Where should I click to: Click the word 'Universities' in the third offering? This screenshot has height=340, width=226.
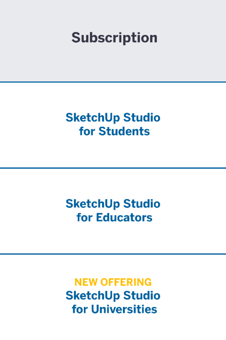[124, 309]
